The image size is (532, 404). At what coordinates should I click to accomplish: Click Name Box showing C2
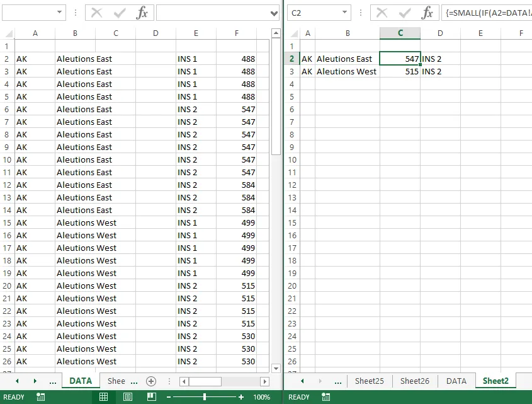pos(314,13)
